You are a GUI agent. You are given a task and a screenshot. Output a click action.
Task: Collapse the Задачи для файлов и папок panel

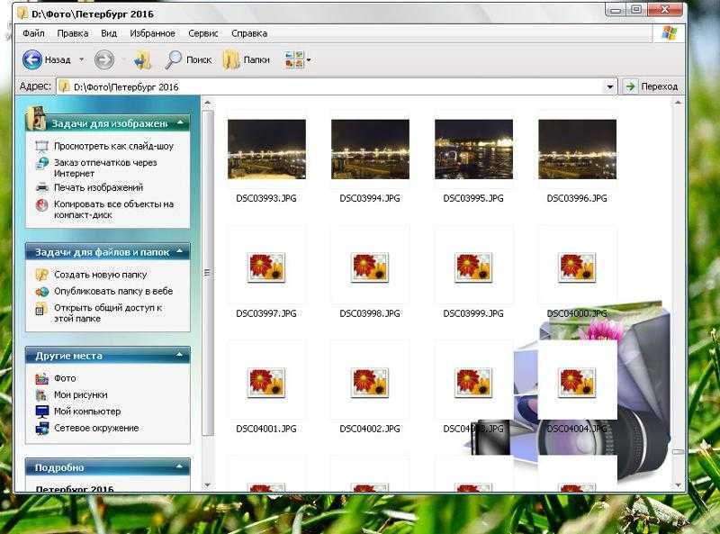[x=180, y=251]
